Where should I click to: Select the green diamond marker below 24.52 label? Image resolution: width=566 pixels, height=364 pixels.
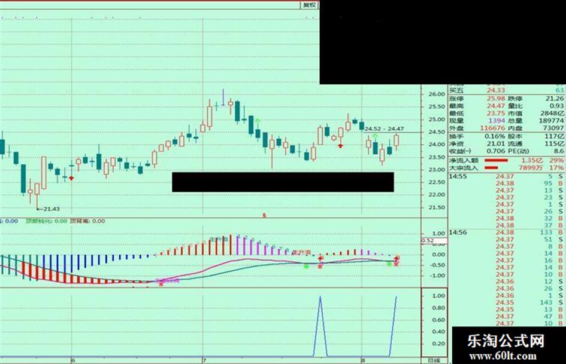click(x=375, y=136)
